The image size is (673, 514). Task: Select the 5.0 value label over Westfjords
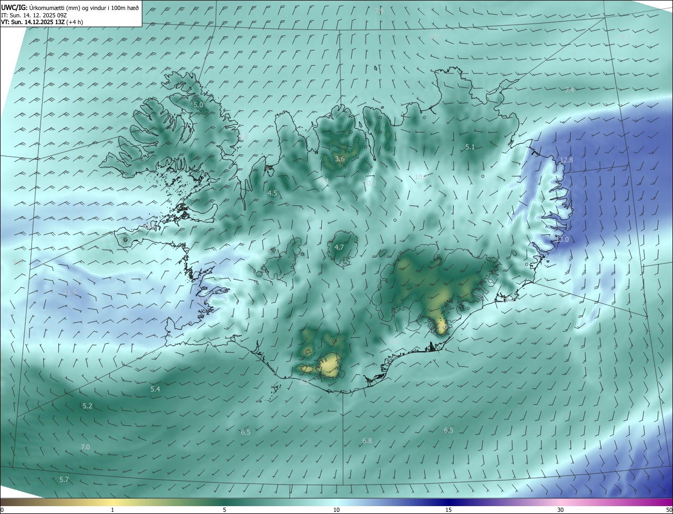click(198, 105)
